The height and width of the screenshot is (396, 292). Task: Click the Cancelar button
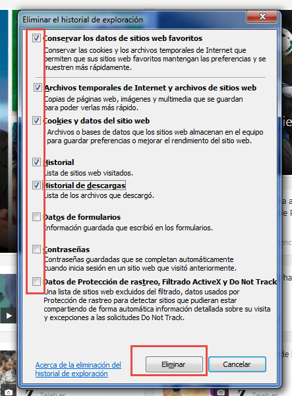[237, 364]
